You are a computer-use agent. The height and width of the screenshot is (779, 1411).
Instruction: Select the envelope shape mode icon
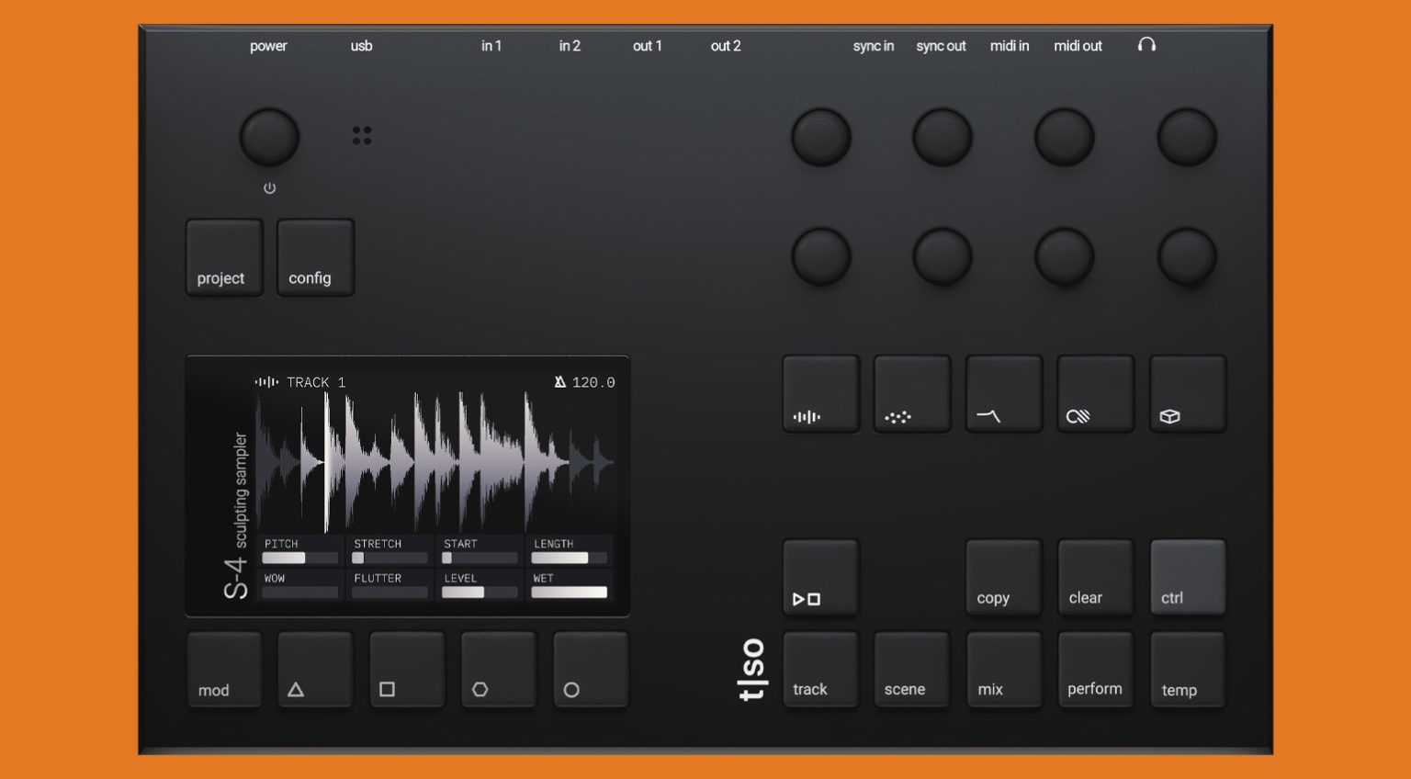point(1004,393)
